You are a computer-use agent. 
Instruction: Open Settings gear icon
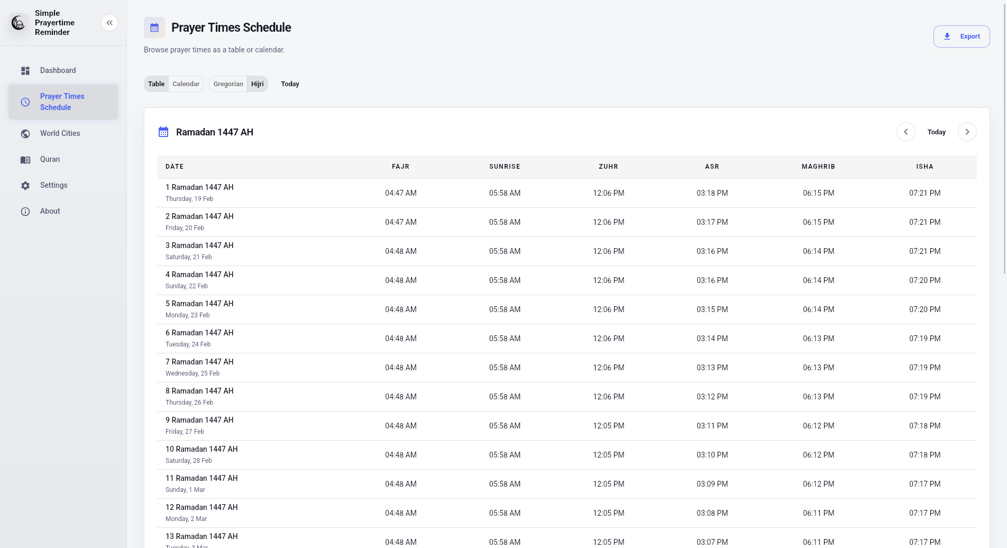(x=25, y=186)
